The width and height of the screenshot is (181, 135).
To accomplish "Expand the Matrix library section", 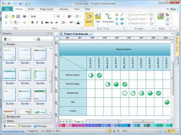I will tap(11, 121).
